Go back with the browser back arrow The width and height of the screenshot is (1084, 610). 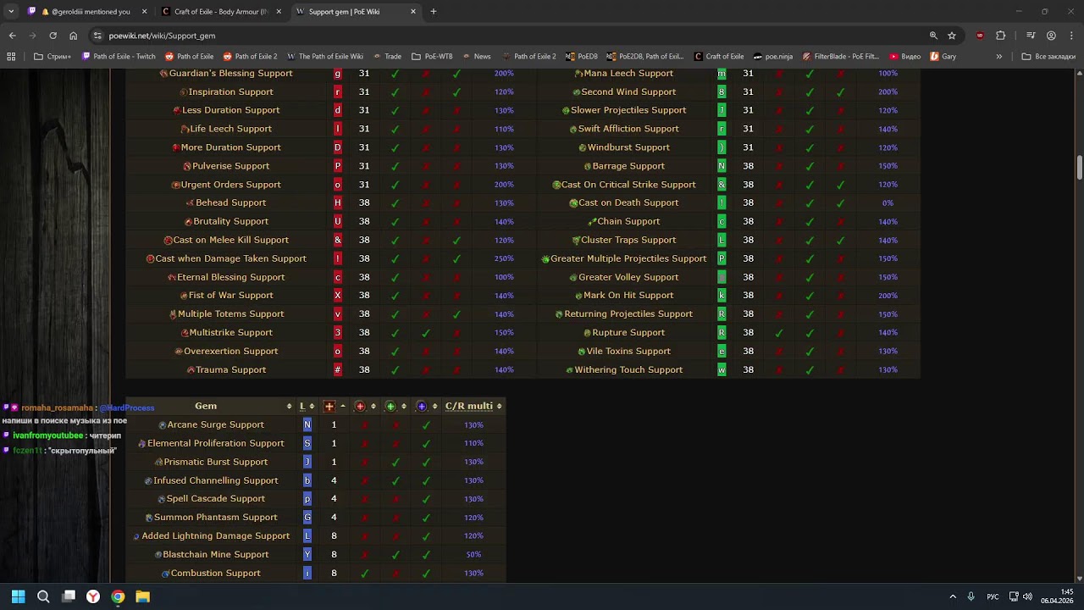pos(12,36)
